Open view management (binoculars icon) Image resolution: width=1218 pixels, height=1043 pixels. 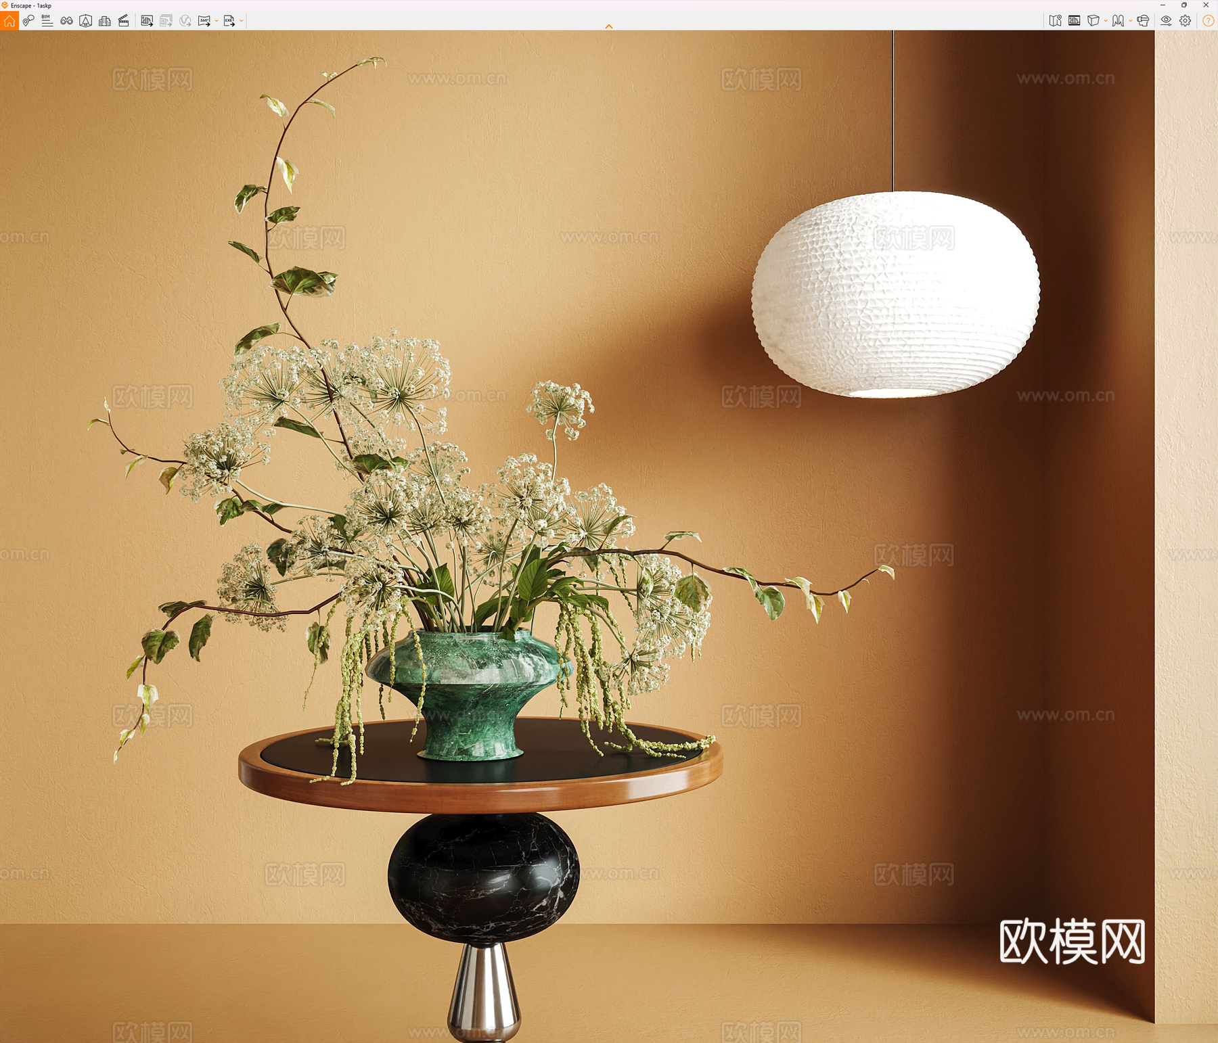pyautogui.click(x=66, y=21)
